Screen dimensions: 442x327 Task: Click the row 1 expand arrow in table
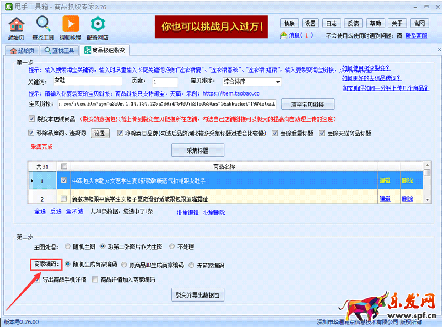[x=31, y=181]
